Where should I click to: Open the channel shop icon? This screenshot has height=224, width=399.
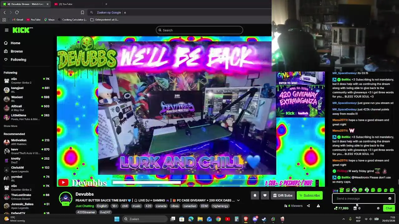coord(355,208)
